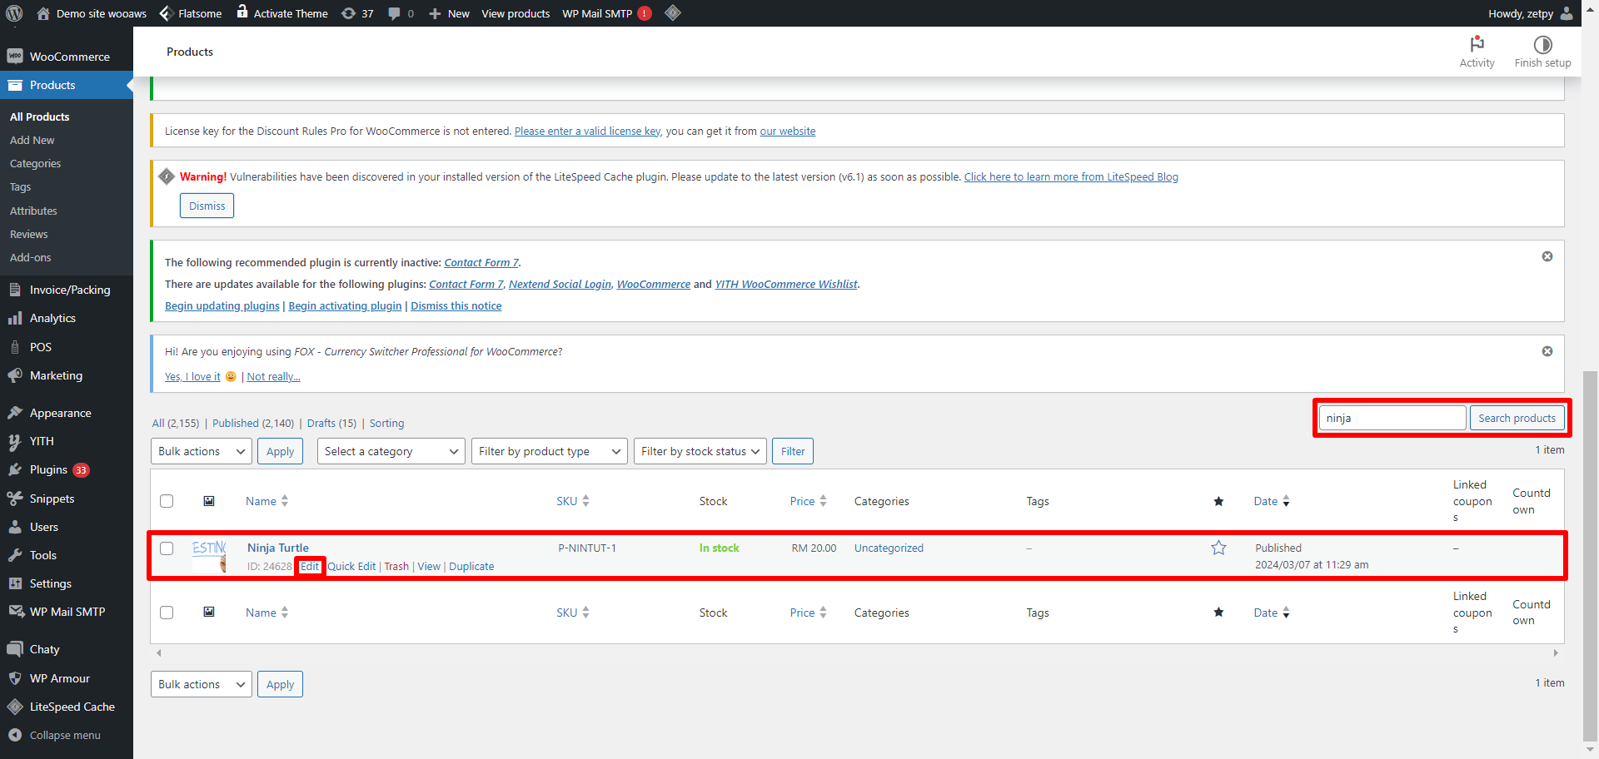The width and height of the screenshot is (1599, 759).
Task: Click the Search products button
Action: pyautogui.click(x=1517, y=418)
